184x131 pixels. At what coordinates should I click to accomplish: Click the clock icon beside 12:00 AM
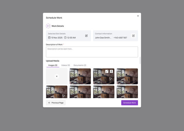click(x=65, y=38)
